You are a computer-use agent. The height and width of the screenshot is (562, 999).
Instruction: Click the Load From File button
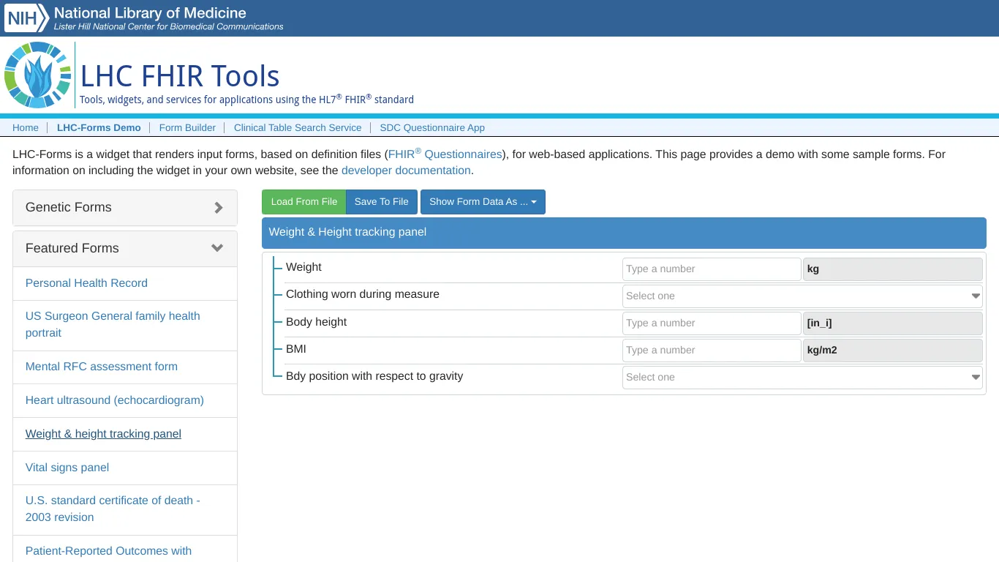click(304, 201)
